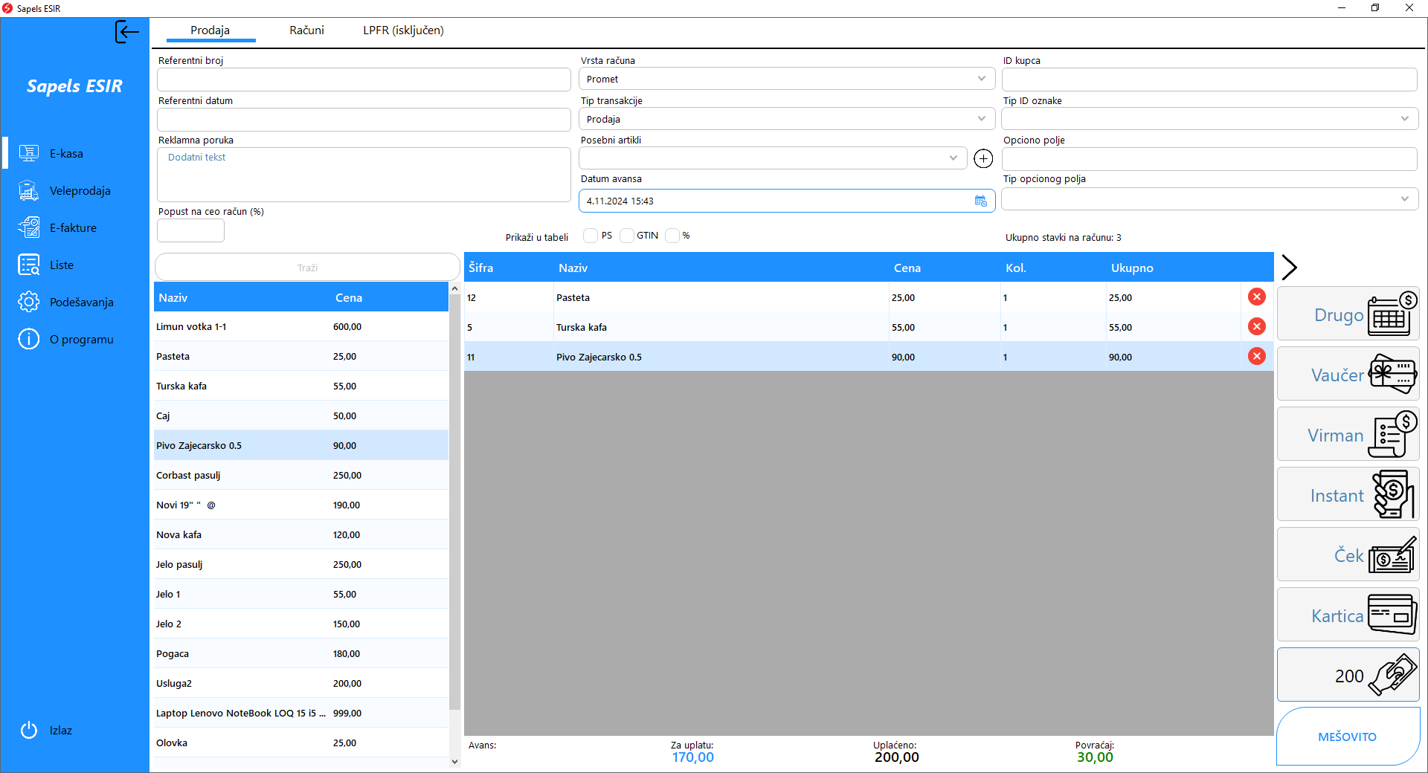Open Tip opcionog polja dropdown

(1209, 198)
